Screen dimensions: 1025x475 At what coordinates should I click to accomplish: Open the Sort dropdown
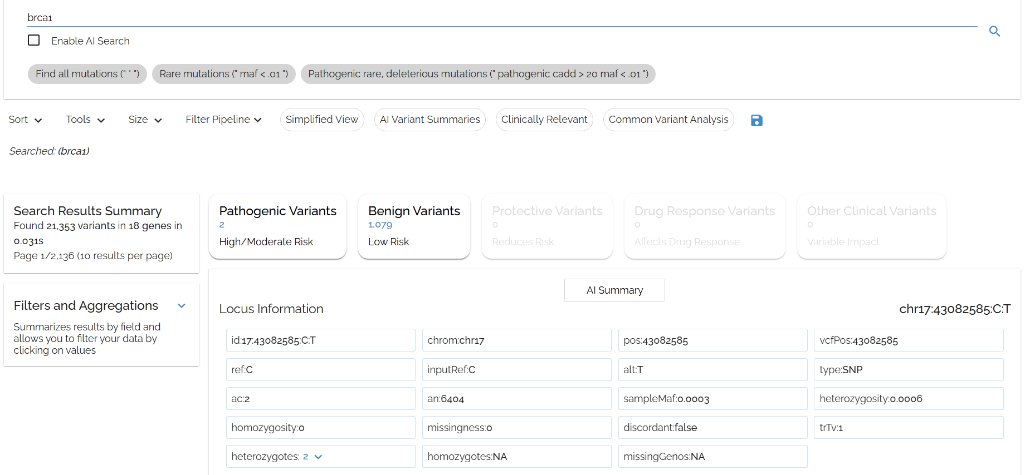coord(25,120)
